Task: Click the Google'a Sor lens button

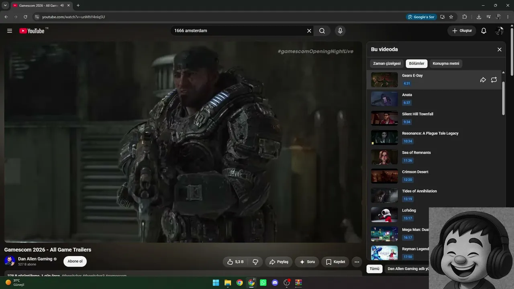Action: point(421,17)
